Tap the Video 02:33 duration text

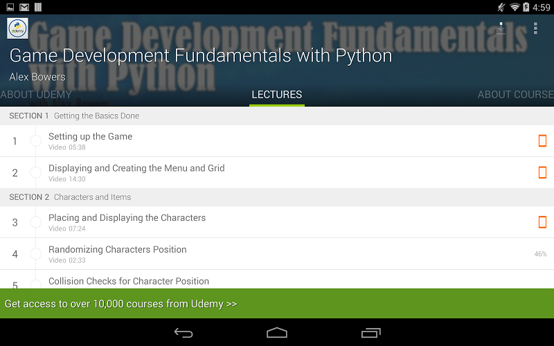(67, 260)
